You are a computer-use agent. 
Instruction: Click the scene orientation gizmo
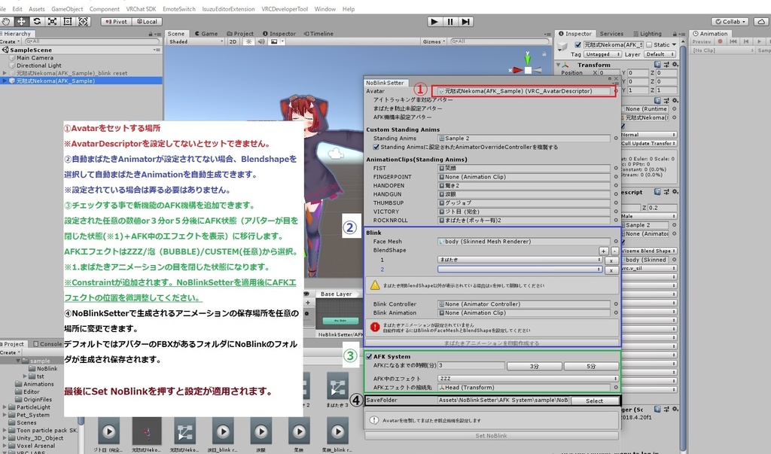[x=527, y=69]
